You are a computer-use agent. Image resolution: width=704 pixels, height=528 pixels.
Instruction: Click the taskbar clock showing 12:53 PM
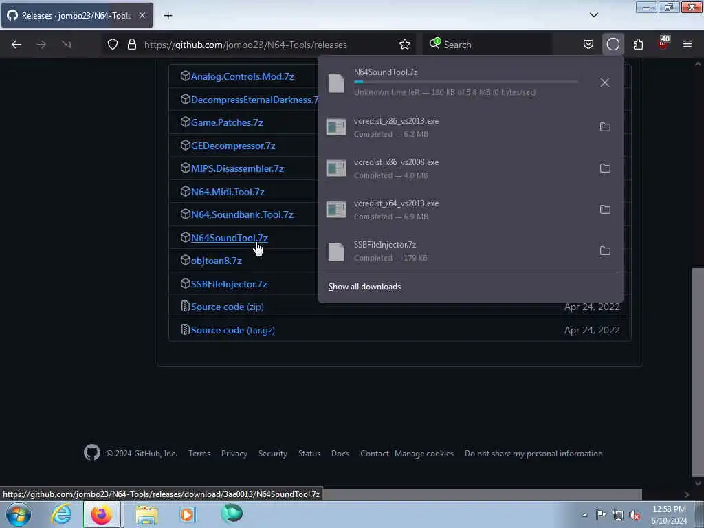pyautogui.click(x=669, y=514)
